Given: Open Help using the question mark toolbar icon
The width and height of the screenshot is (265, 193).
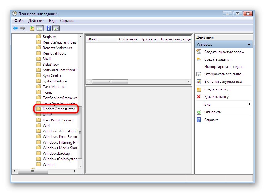Looking at the screenshot, I should pos(48,28).
